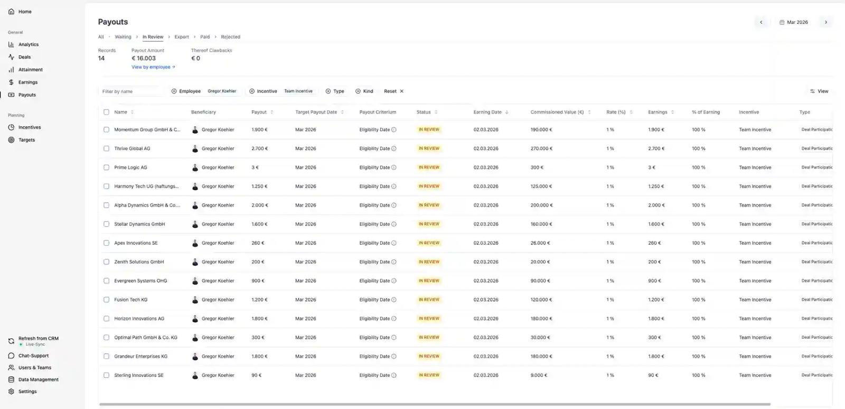The height and width of the screenshot is (409, 845).
Task: Open the Earnings page
Action: 23,82
